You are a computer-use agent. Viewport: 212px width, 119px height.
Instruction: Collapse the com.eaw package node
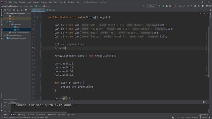[10, 24]
